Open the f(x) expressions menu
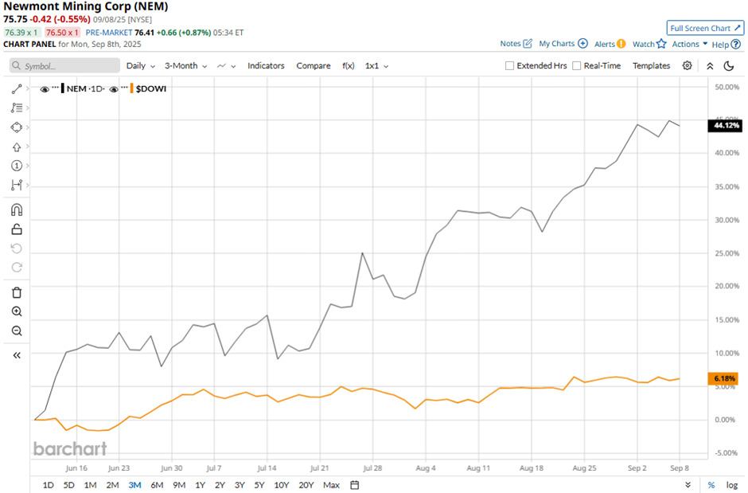 pyautogui.click(x=349, y=66)
